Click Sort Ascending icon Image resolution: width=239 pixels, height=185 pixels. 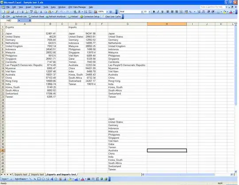(86, 12)
